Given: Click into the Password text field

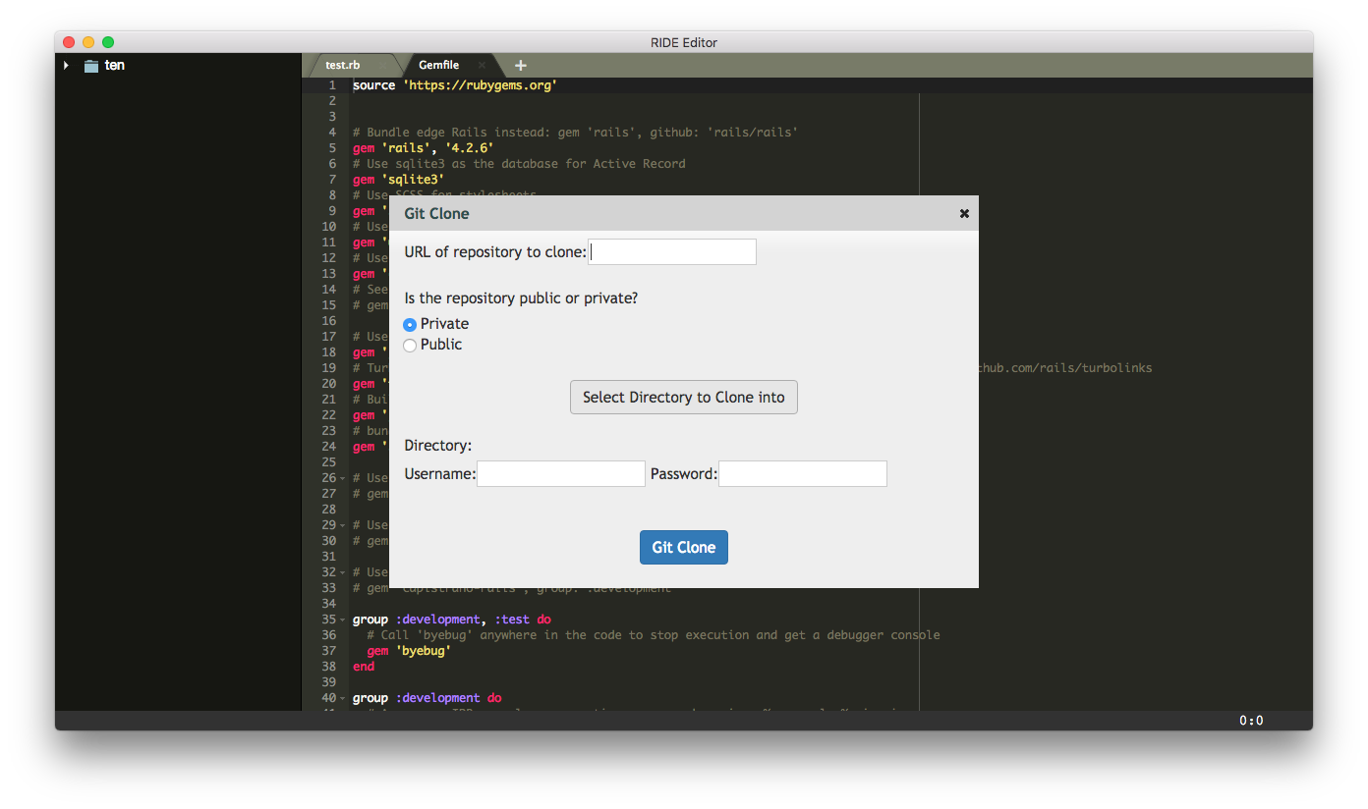Looking at the screenshot, I should (802, 474).
